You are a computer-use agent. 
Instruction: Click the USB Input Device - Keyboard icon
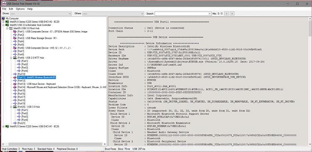[15, 84]
